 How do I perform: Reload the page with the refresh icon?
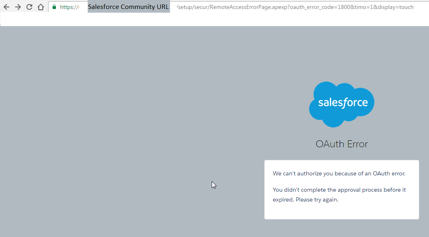point(29,7)
